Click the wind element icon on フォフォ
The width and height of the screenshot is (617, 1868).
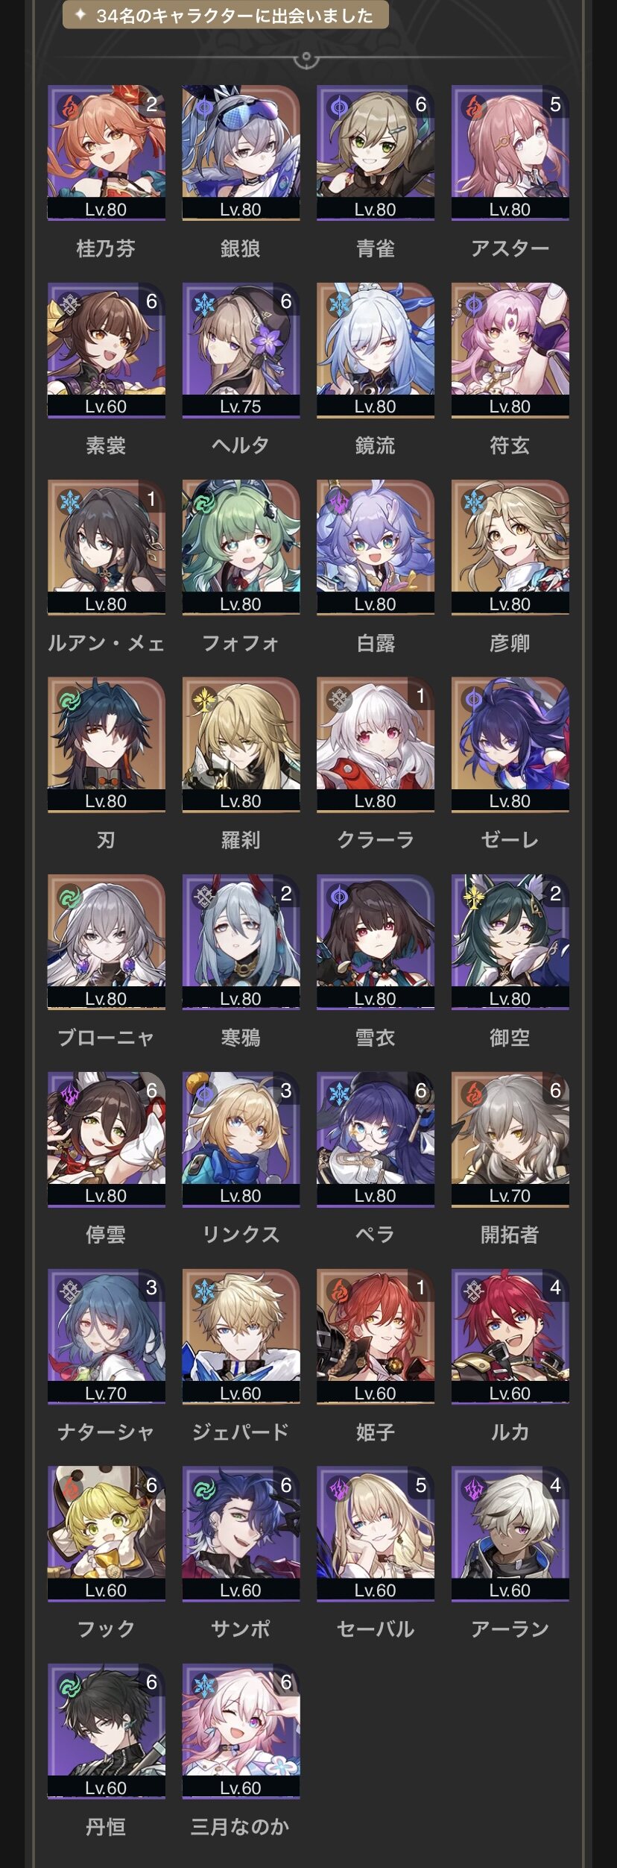(204, 501)
